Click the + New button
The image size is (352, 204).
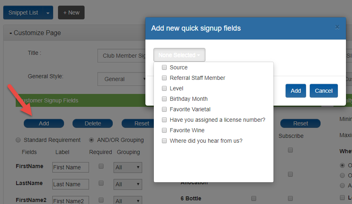click(x=71, y=12)
